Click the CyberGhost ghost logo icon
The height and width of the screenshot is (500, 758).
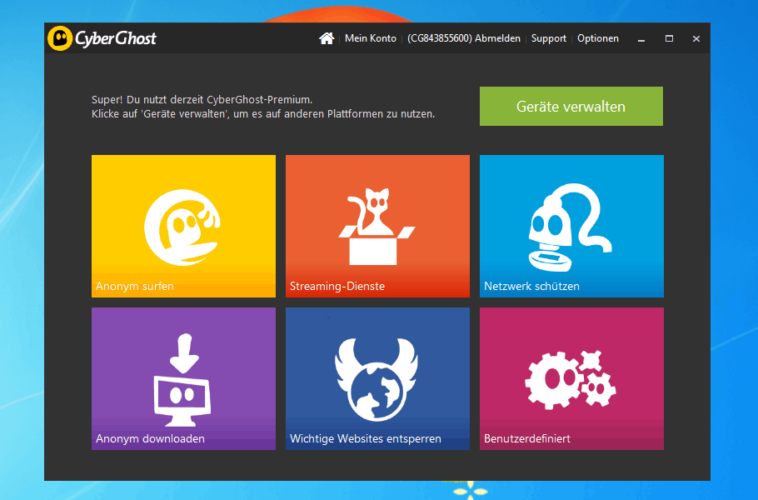pos(60,38)
